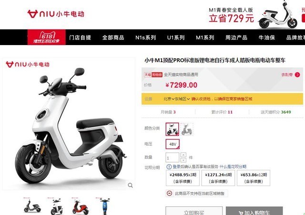
Task: Click the NIU logo in the header
Action: 56,14
